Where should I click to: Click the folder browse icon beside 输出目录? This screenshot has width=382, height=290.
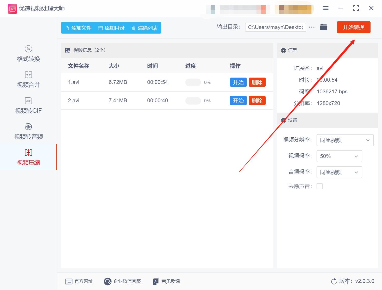[323, 27]
